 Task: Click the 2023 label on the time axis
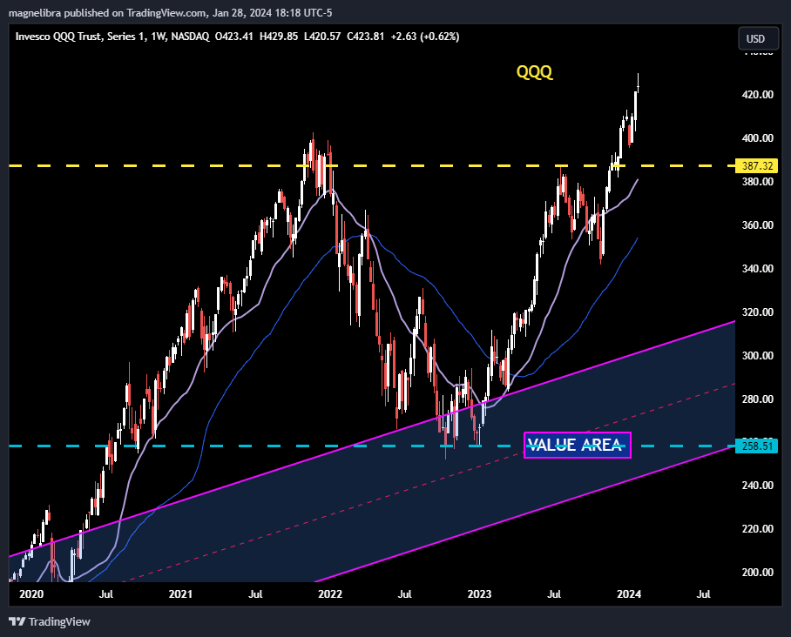pyautogui.click(x=479, y=594)
